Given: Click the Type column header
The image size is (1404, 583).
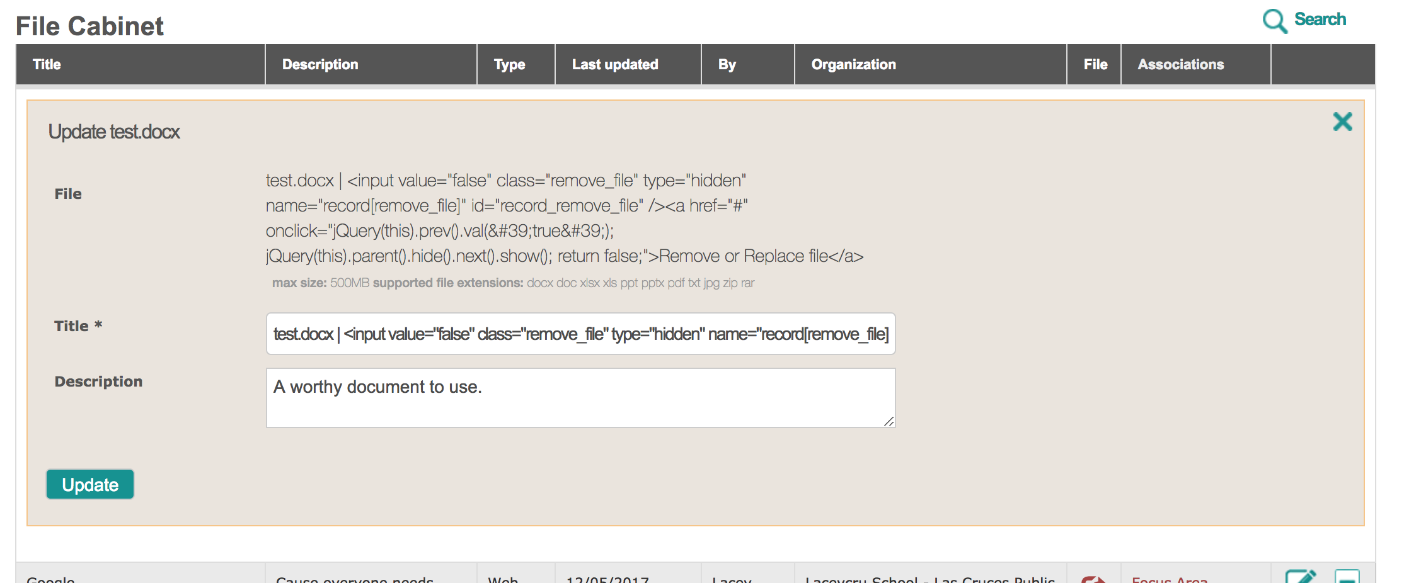Looking at the screenshot, I should pos(510,64).
